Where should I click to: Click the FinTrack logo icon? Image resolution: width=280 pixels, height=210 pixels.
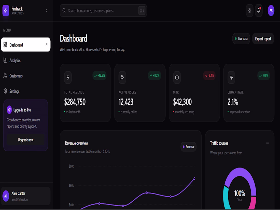[6, 10]
